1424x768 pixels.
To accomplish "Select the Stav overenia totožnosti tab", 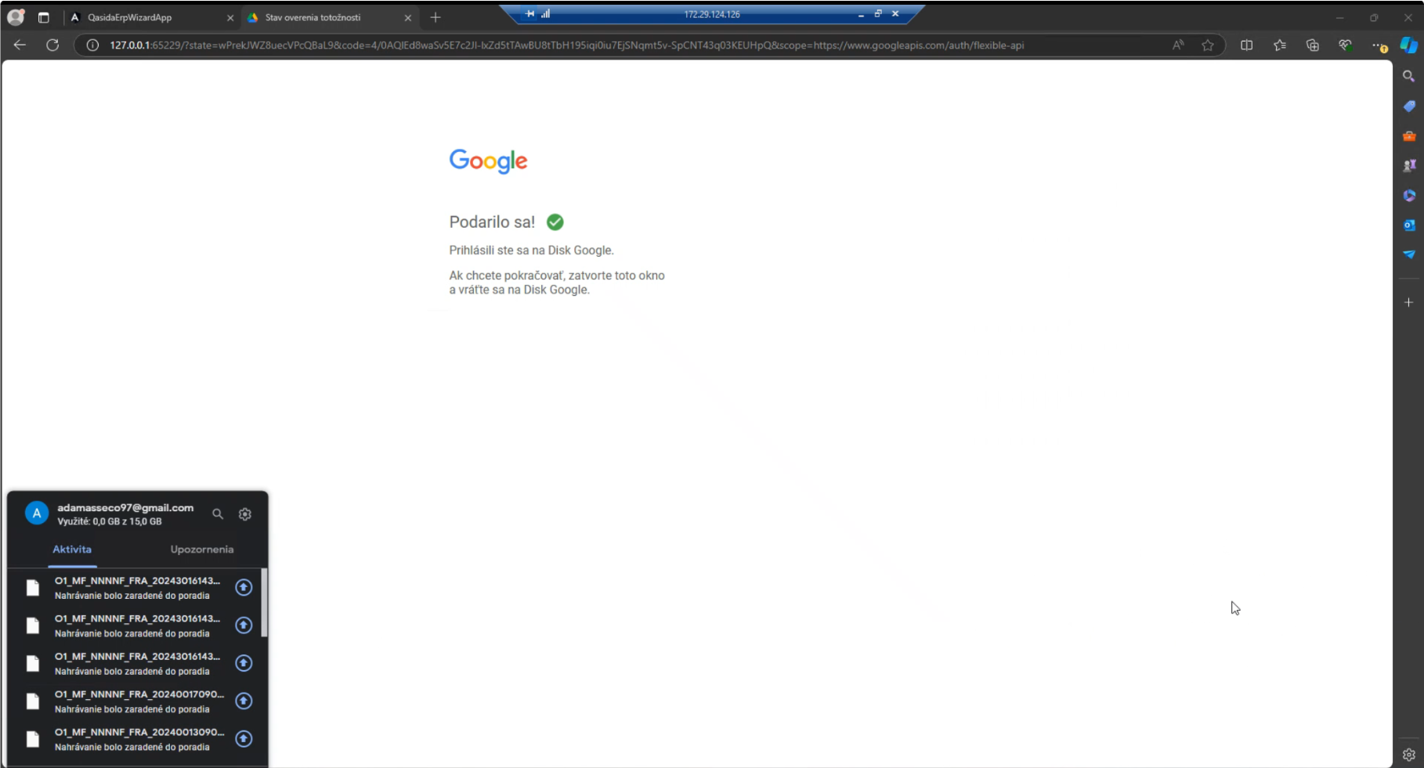I will [x=329, y=17].
